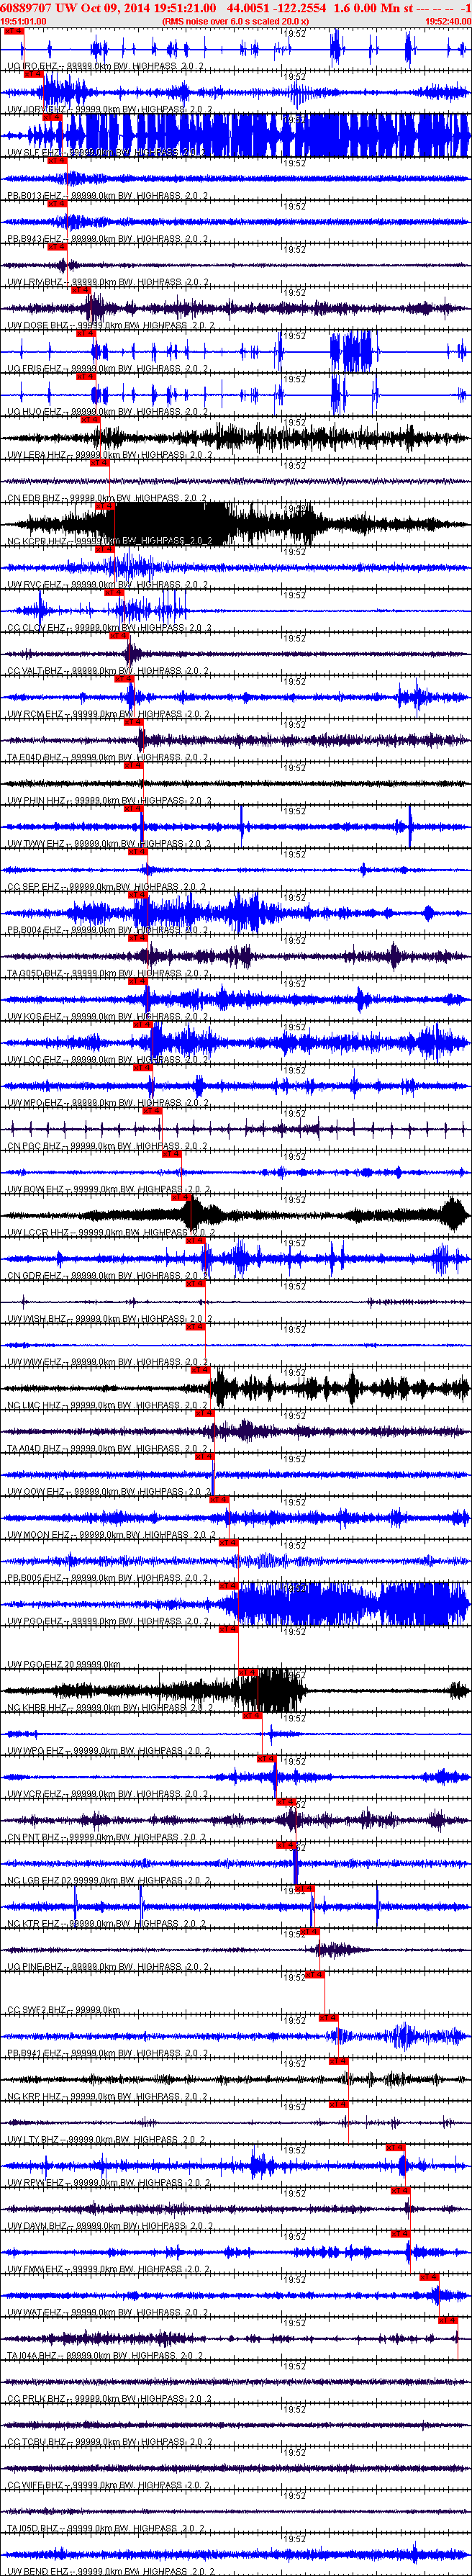Select the 'CC PRLK BHZ' station label
This screenshot has width=472, height=2576.
[37, 2397]
